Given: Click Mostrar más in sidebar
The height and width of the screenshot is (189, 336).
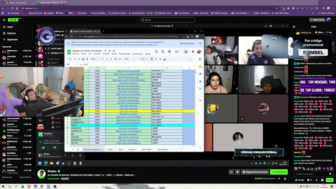Looking at the screenshot, I should tap(7, 177).
